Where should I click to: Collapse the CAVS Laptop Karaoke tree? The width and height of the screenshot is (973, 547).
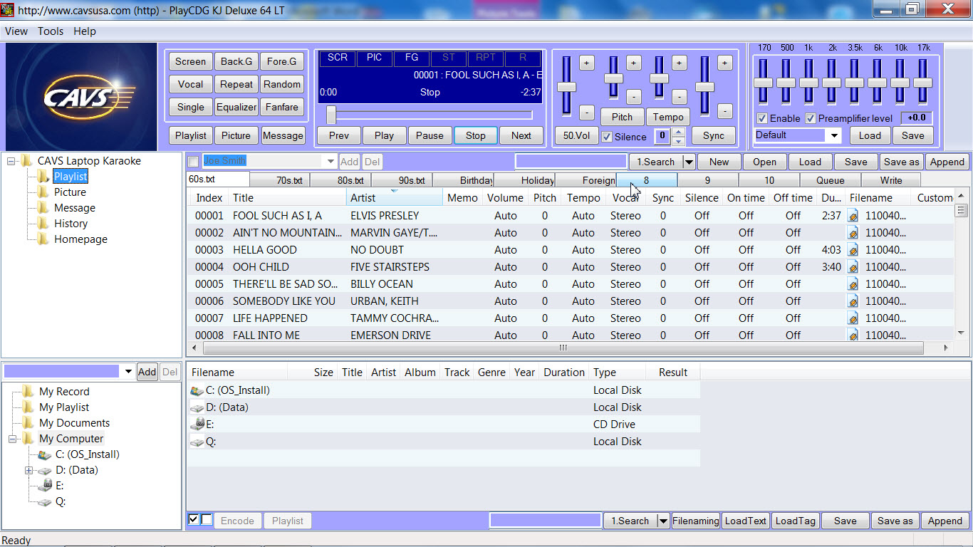click(x=12, y=161)
